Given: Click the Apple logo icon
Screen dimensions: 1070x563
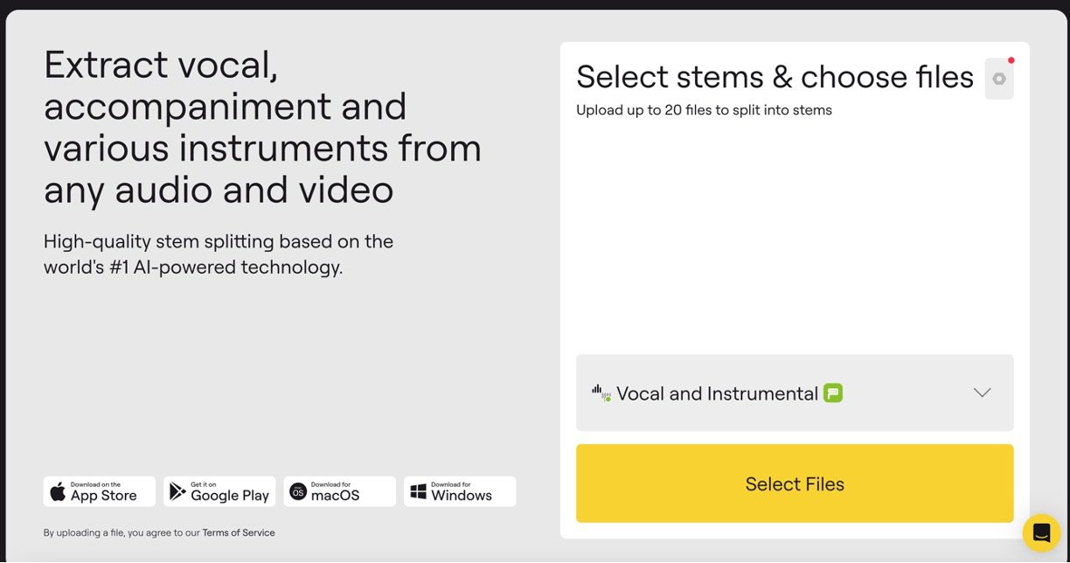Looking at the screenshot, I should pyautogui.click(x=58, y=491).
